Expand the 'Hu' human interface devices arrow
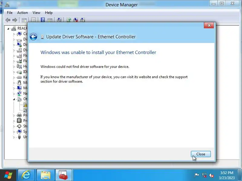Screen dimensions: 242x181 [x=14, y=67]
